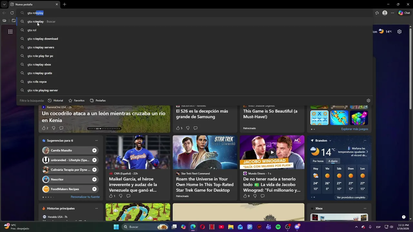Select the Nueva pestaña tab

coord(34,5)
